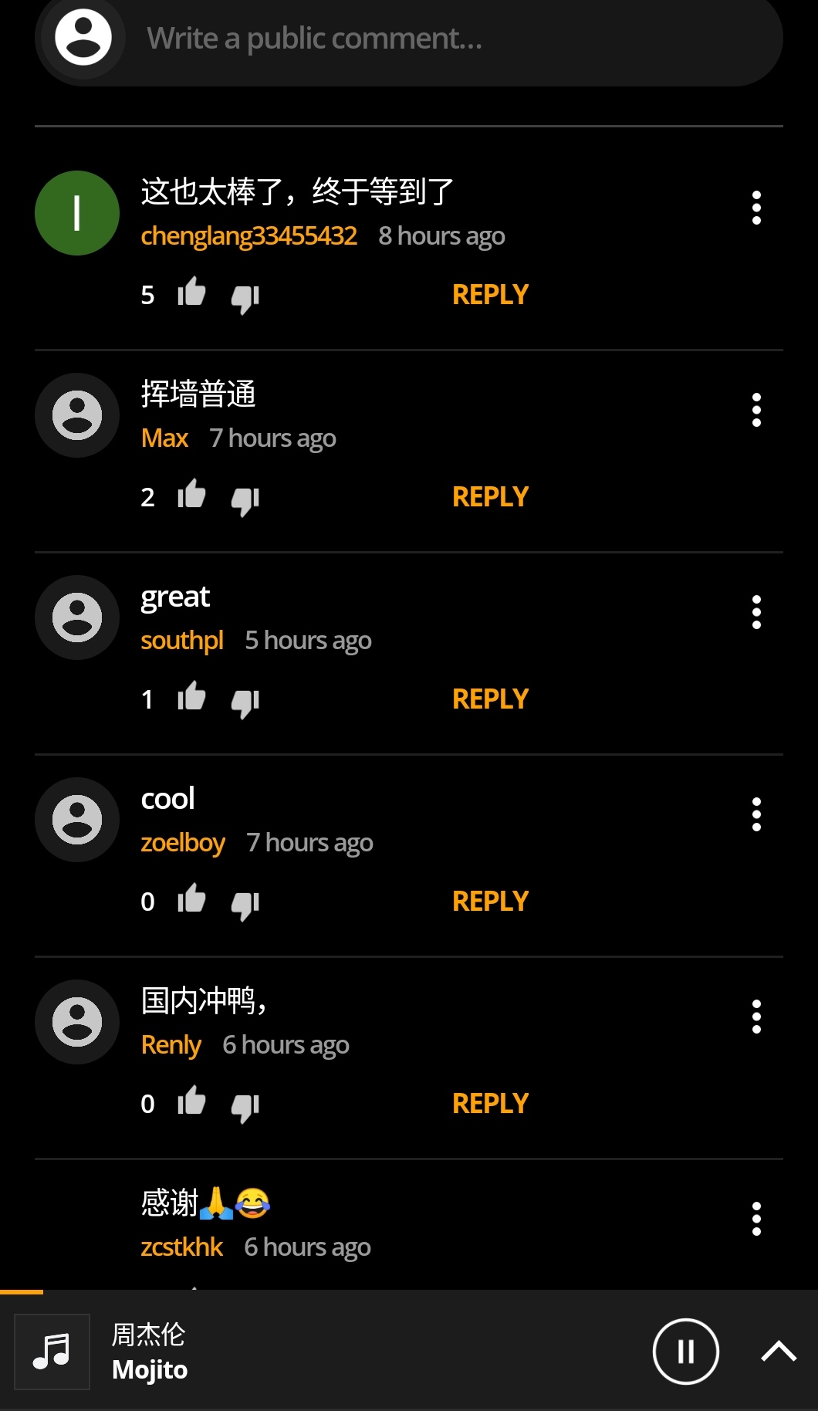
Task: Open zoelboy's user profile link
Action: pos(183,842)
